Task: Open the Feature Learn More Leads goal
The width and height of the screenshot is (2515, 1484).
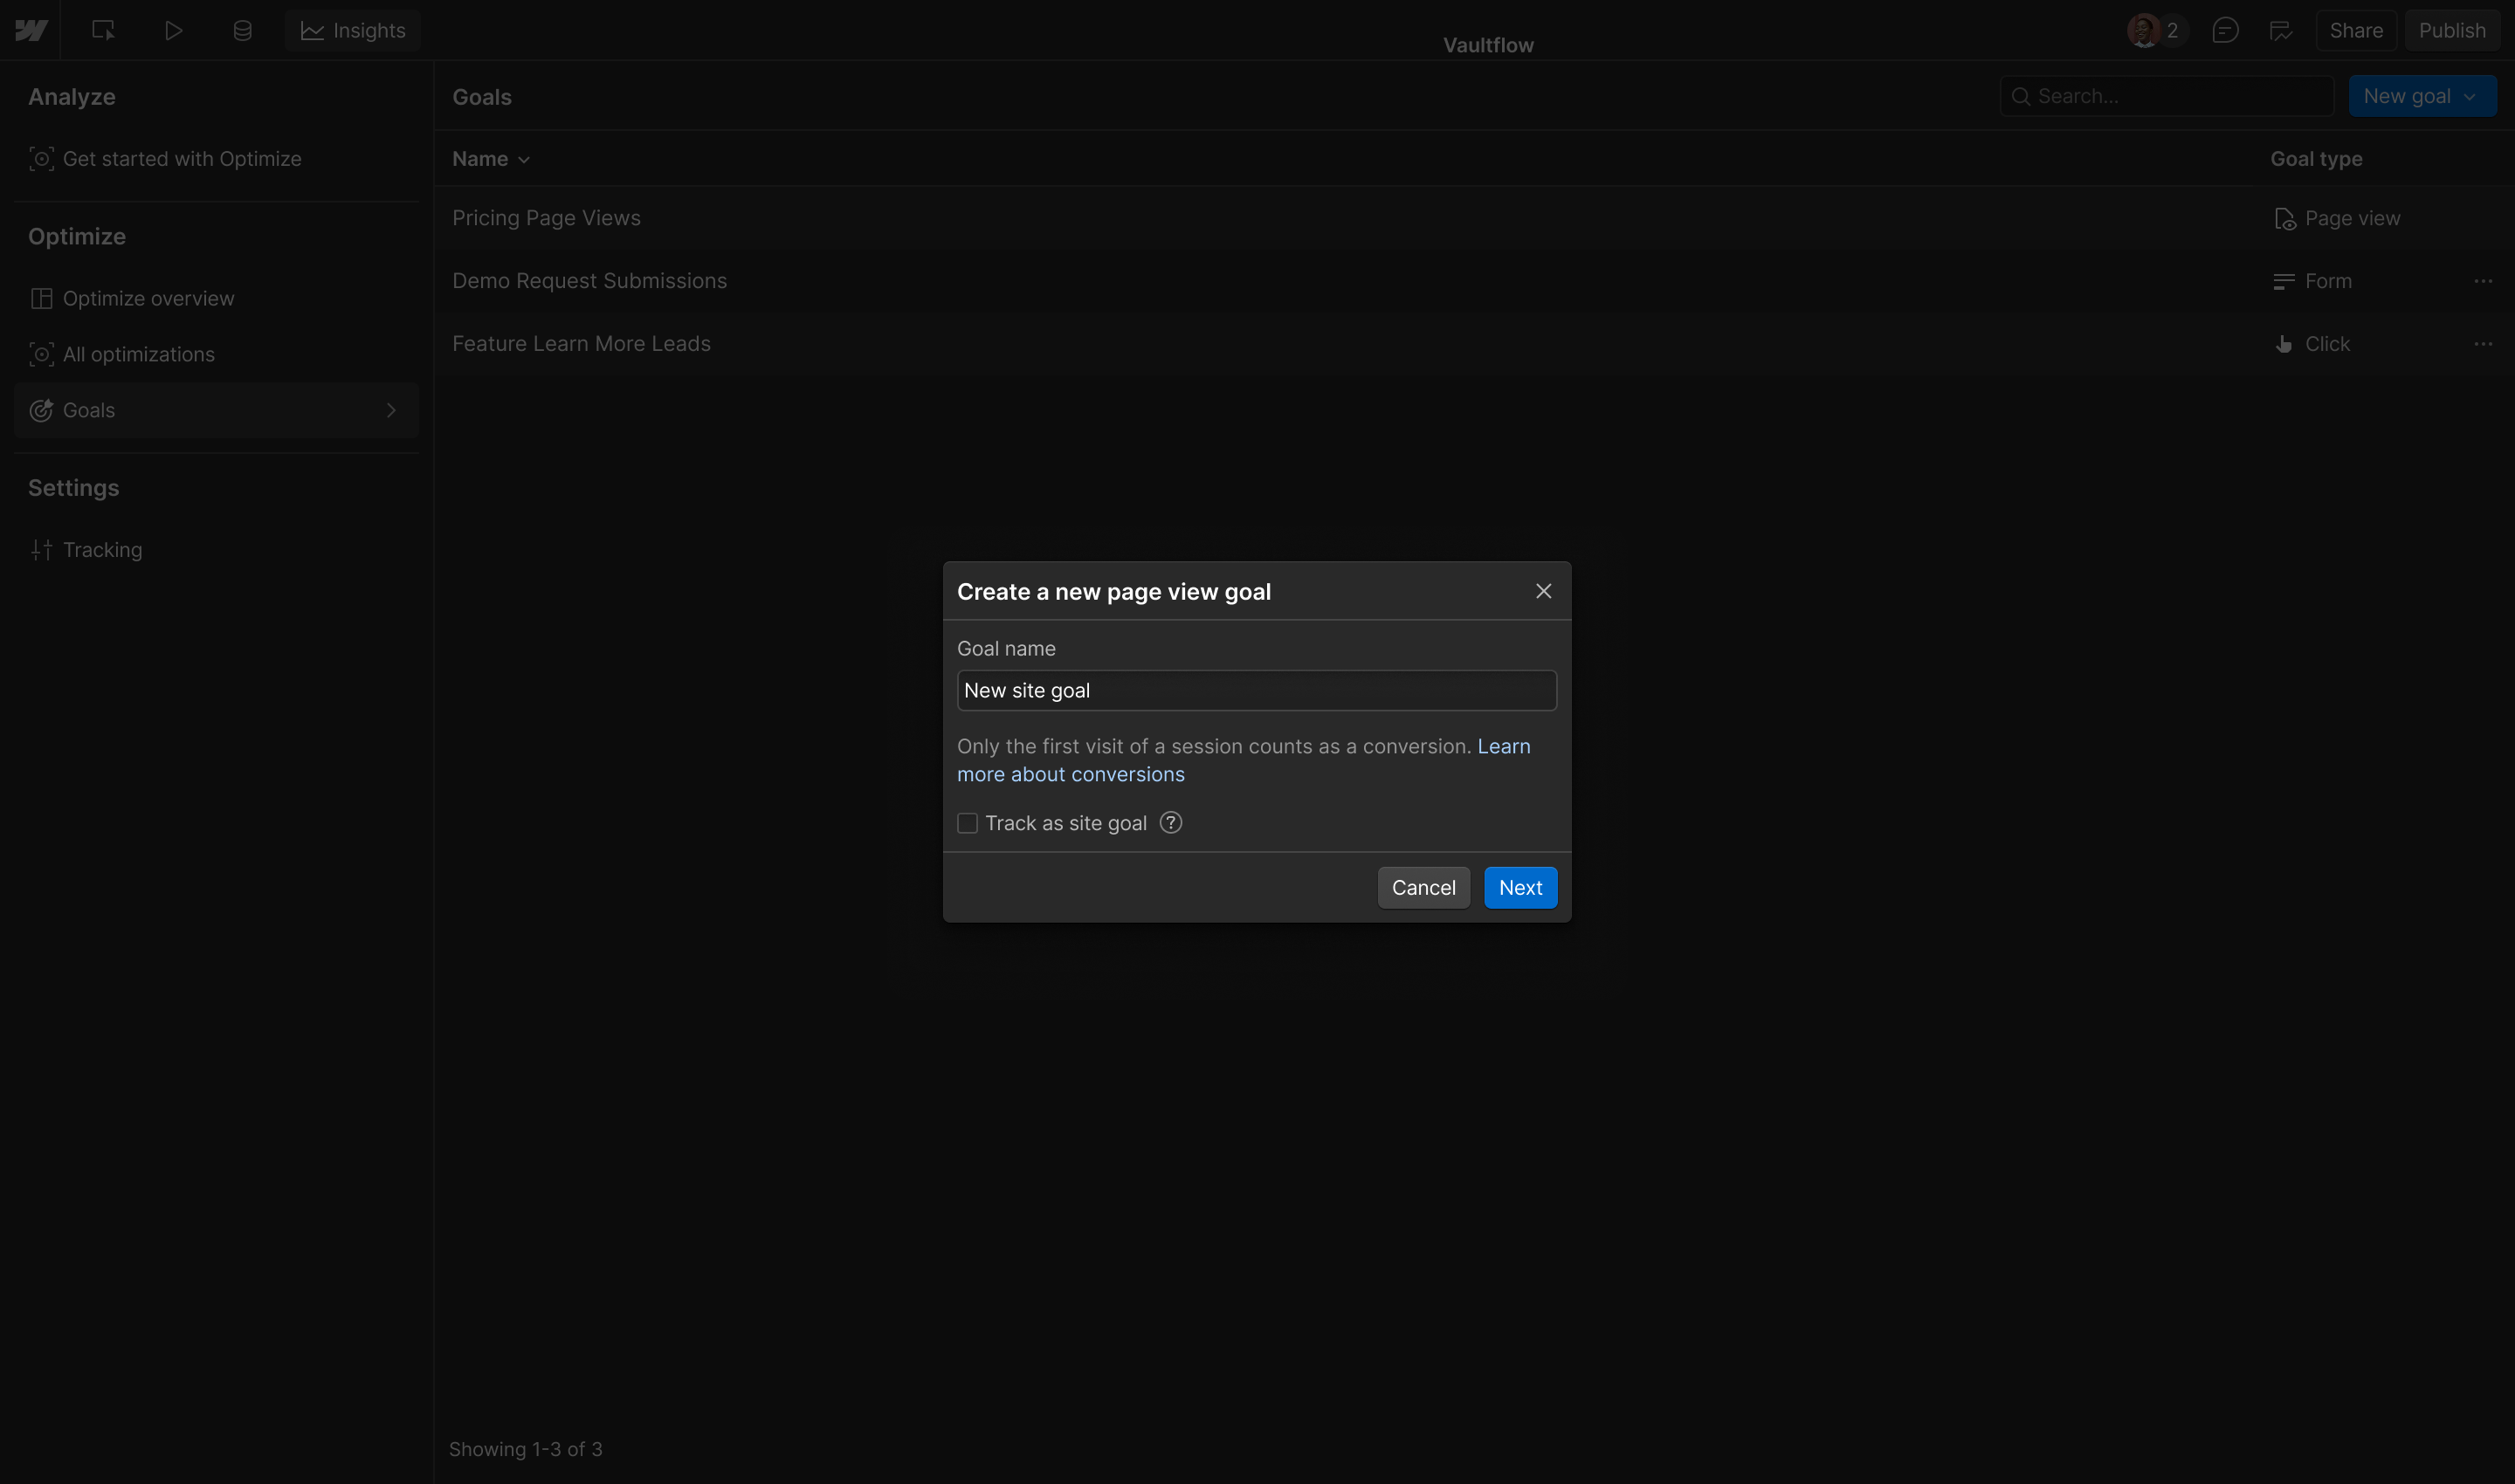Action: [x=582, y=344]
